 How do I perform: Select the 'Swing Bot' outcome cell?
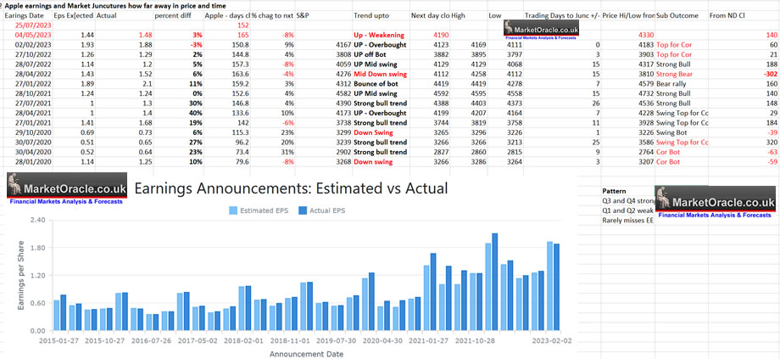(682, 132)
